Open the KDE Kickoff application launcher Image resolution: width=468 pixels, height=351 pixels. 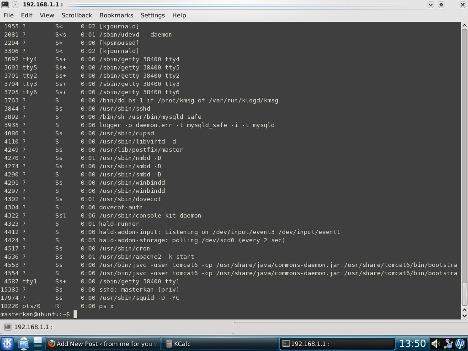7,344
